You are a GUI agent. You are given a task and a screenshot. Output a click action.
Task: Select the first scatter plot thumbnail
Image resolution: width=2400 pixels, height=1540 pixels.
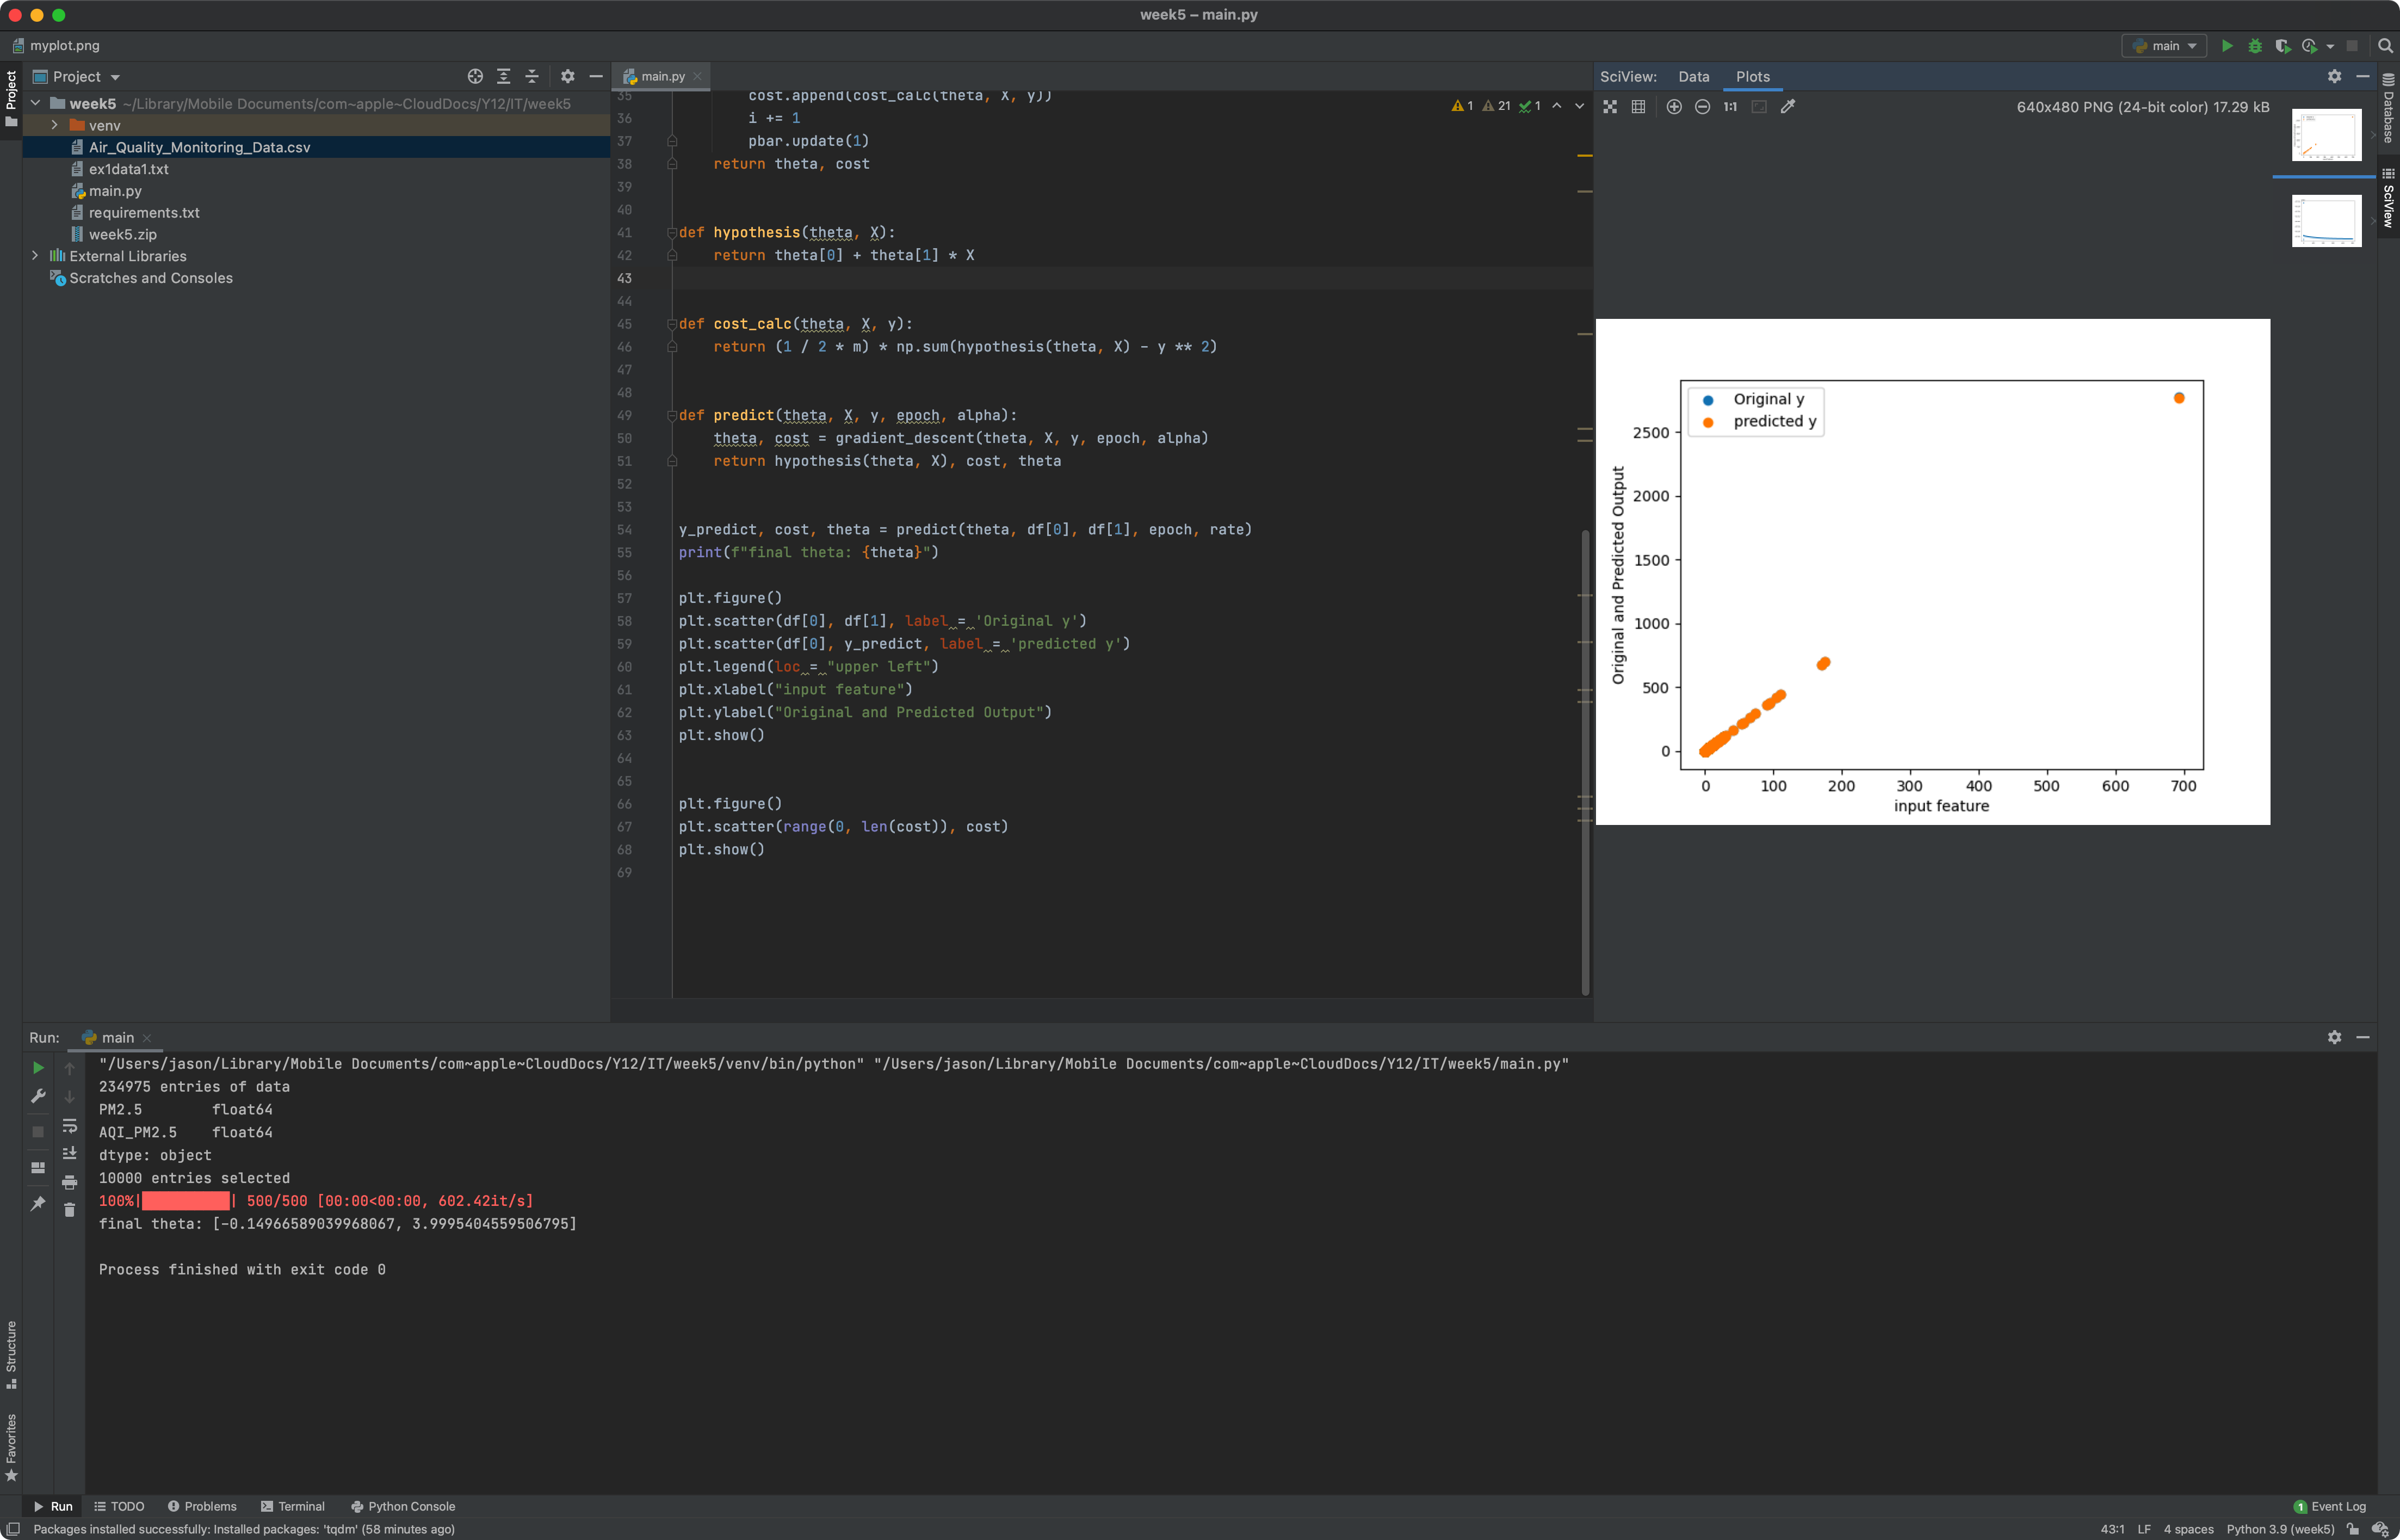point(2326,135)
